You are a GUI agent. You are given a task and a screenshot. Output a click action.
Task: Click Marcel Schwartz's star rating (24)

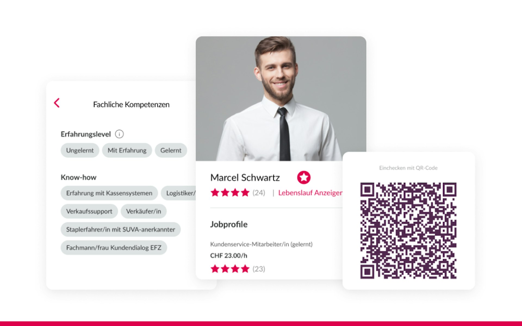pos(238,193)
